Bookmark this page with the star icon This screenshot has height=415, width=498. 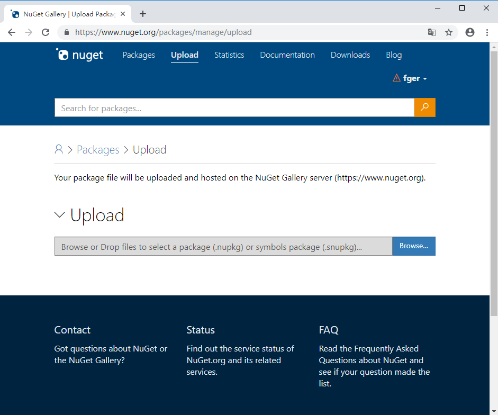pyautogui.click(x=448, y=32)
